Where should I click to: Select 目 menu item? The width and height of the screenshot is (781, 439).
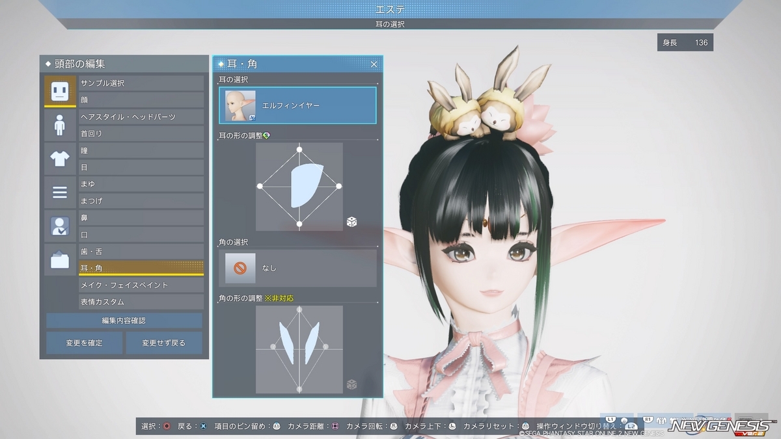tap(141, 167)
